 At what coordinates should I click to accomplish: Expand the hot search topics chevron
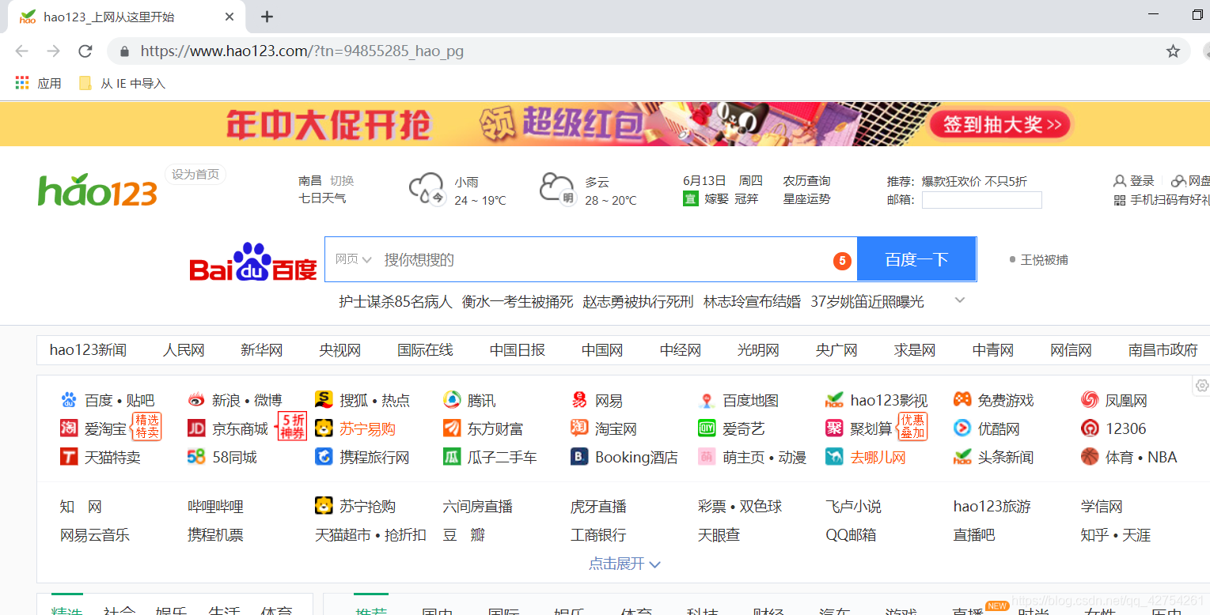pyautogui.click(x=960, y=300)
